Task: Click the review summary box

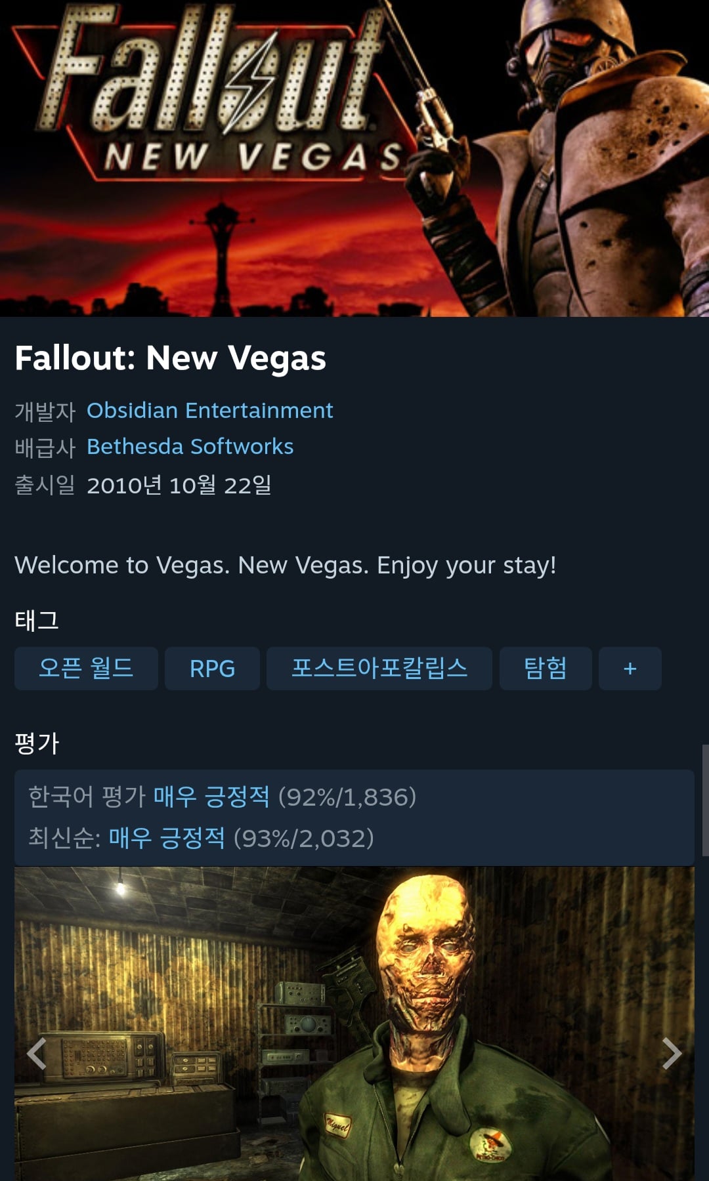Action: point(354,818)
